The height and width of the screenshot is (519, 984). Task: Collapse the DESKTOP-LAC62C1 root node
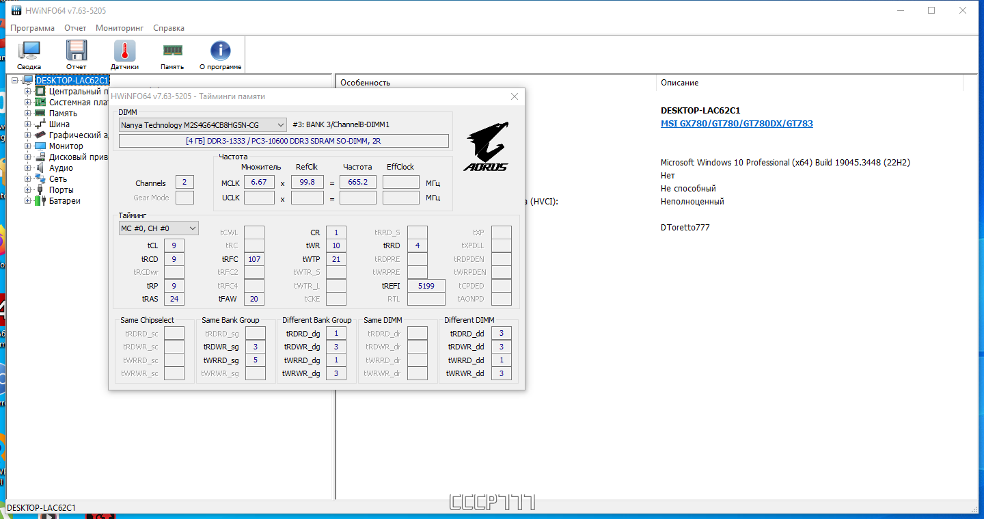[16, 81]
